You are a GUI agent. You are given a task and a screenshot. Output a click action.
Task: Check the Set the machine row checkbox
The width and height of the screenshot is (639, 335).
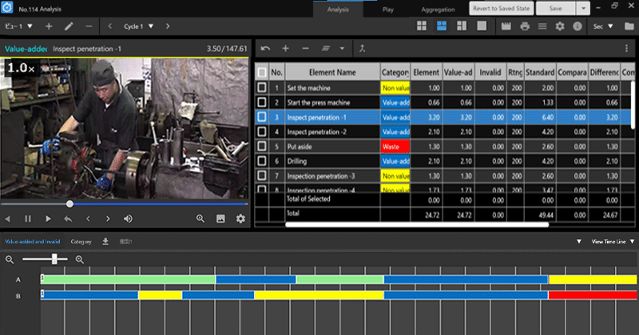[262, 88]
